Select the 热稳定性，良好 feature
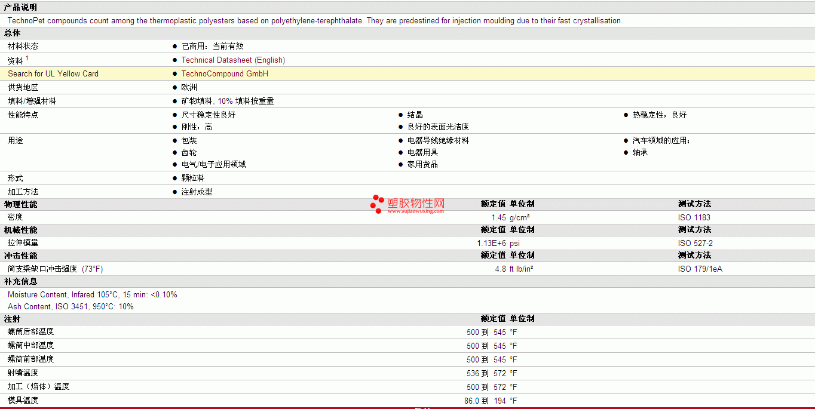This screenshot has width=815, height=409. (x=659, y=115)
